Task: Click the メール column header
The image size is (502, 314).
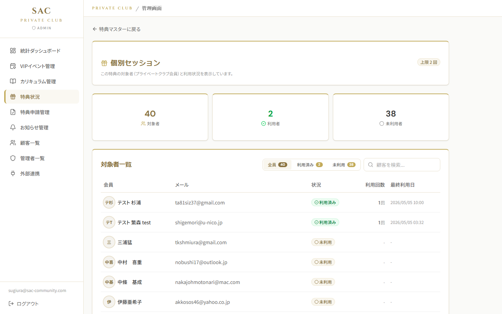Action: pos(182,185)
